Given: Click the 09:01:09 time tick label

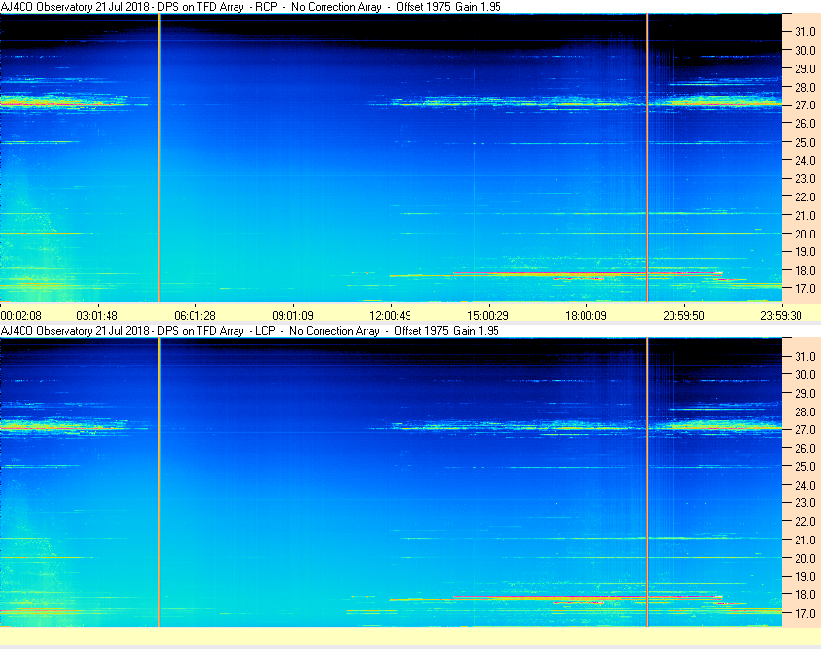Looking at the screenshot, I should [292, 316].
